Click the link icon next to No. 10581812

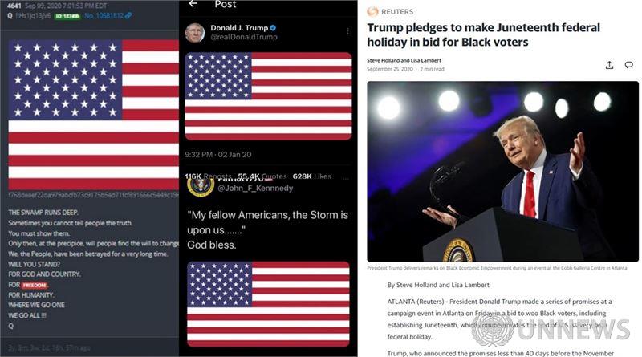pos(128,15)
